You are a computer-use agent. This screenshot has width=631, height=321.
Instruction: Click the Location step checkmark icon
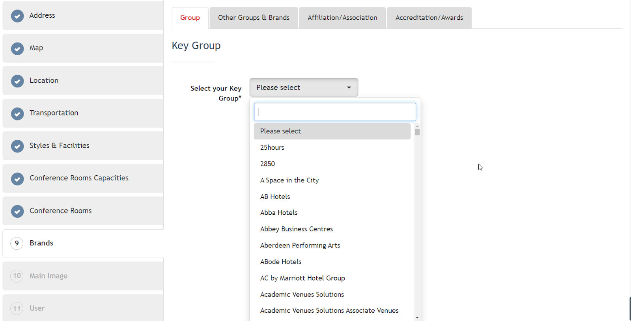(17, 81)
